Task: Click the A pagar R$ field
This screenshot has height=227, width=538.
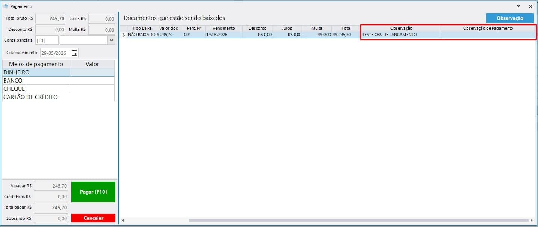Action: pos(51,186)
